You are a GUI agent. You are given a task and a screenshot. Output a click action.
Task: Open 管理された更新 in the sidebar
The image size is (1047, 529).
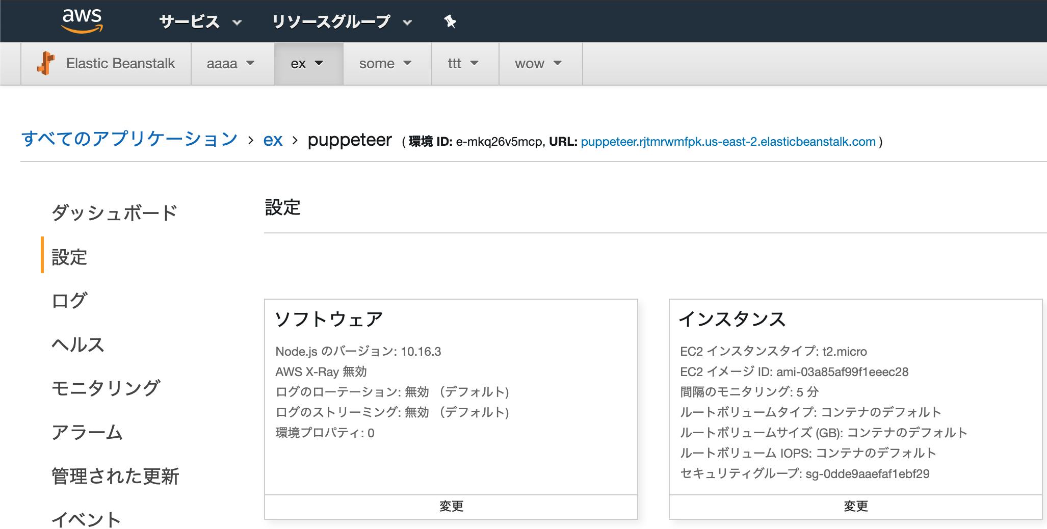(x=115, y=476)
